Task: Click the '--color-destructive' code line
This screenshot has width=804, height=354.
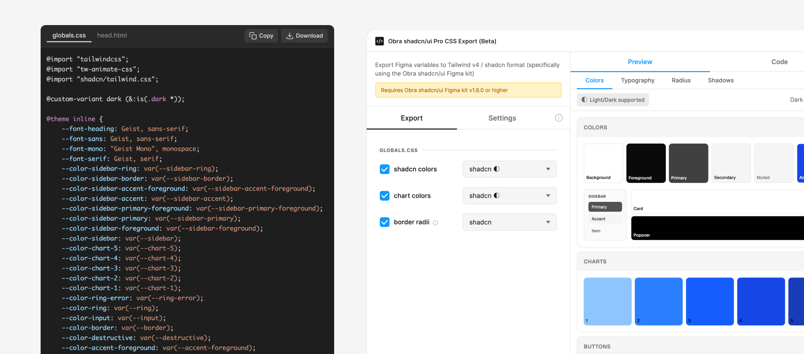Action: (136, 338)
